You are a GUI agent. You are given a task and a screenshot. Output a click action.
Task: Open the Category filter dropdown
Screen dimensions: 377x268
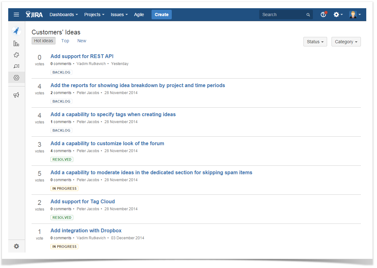(346, 42)
